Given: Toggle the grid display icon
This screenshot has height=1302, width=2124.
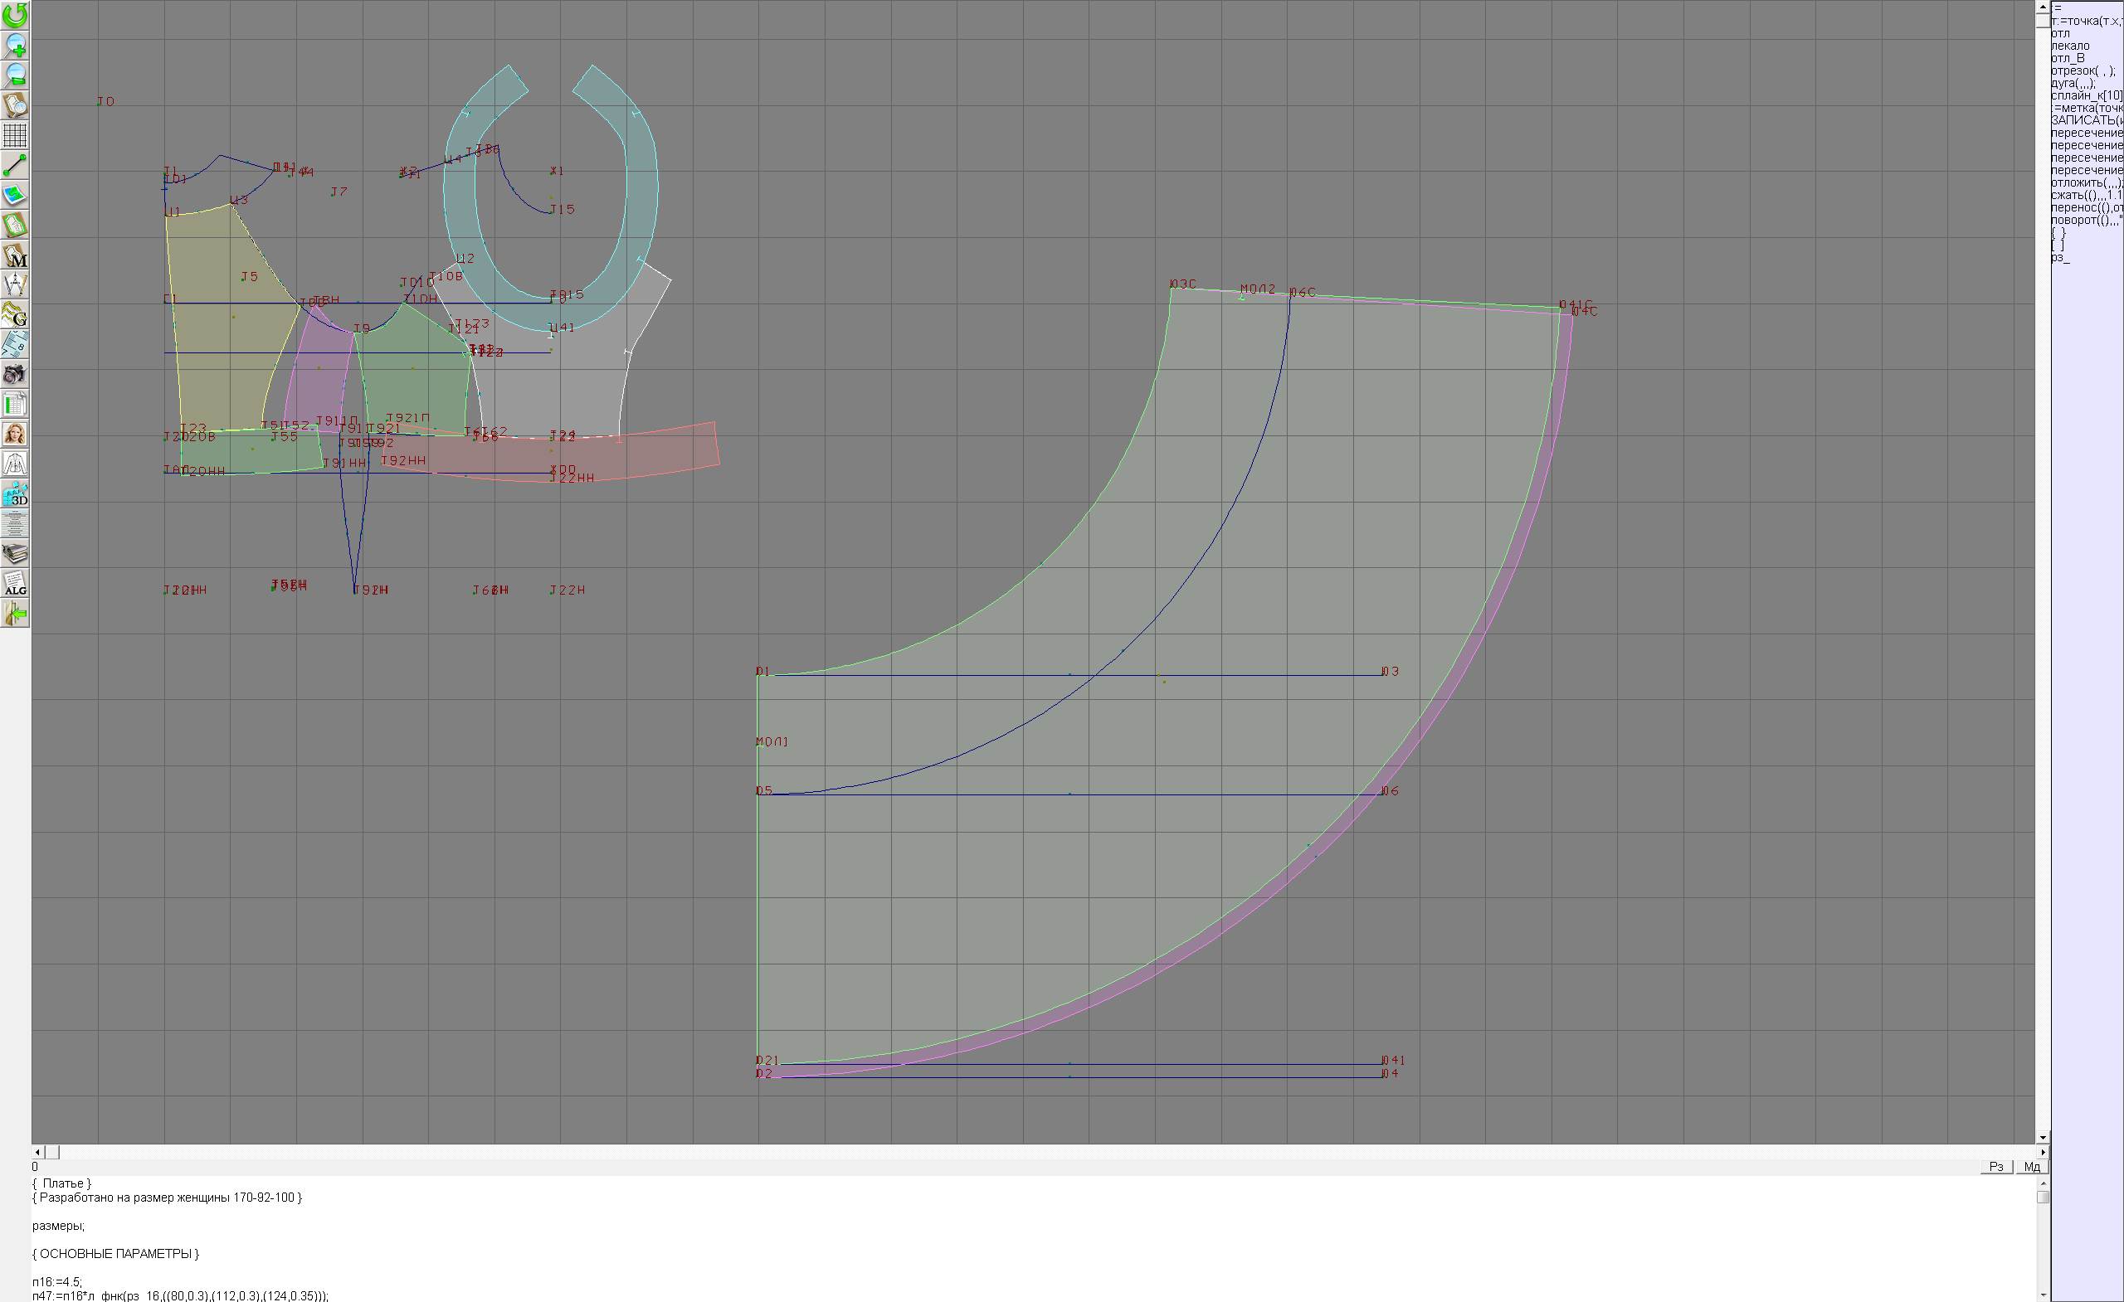Looking at the screenshot, I should click(x=15, y=135).
